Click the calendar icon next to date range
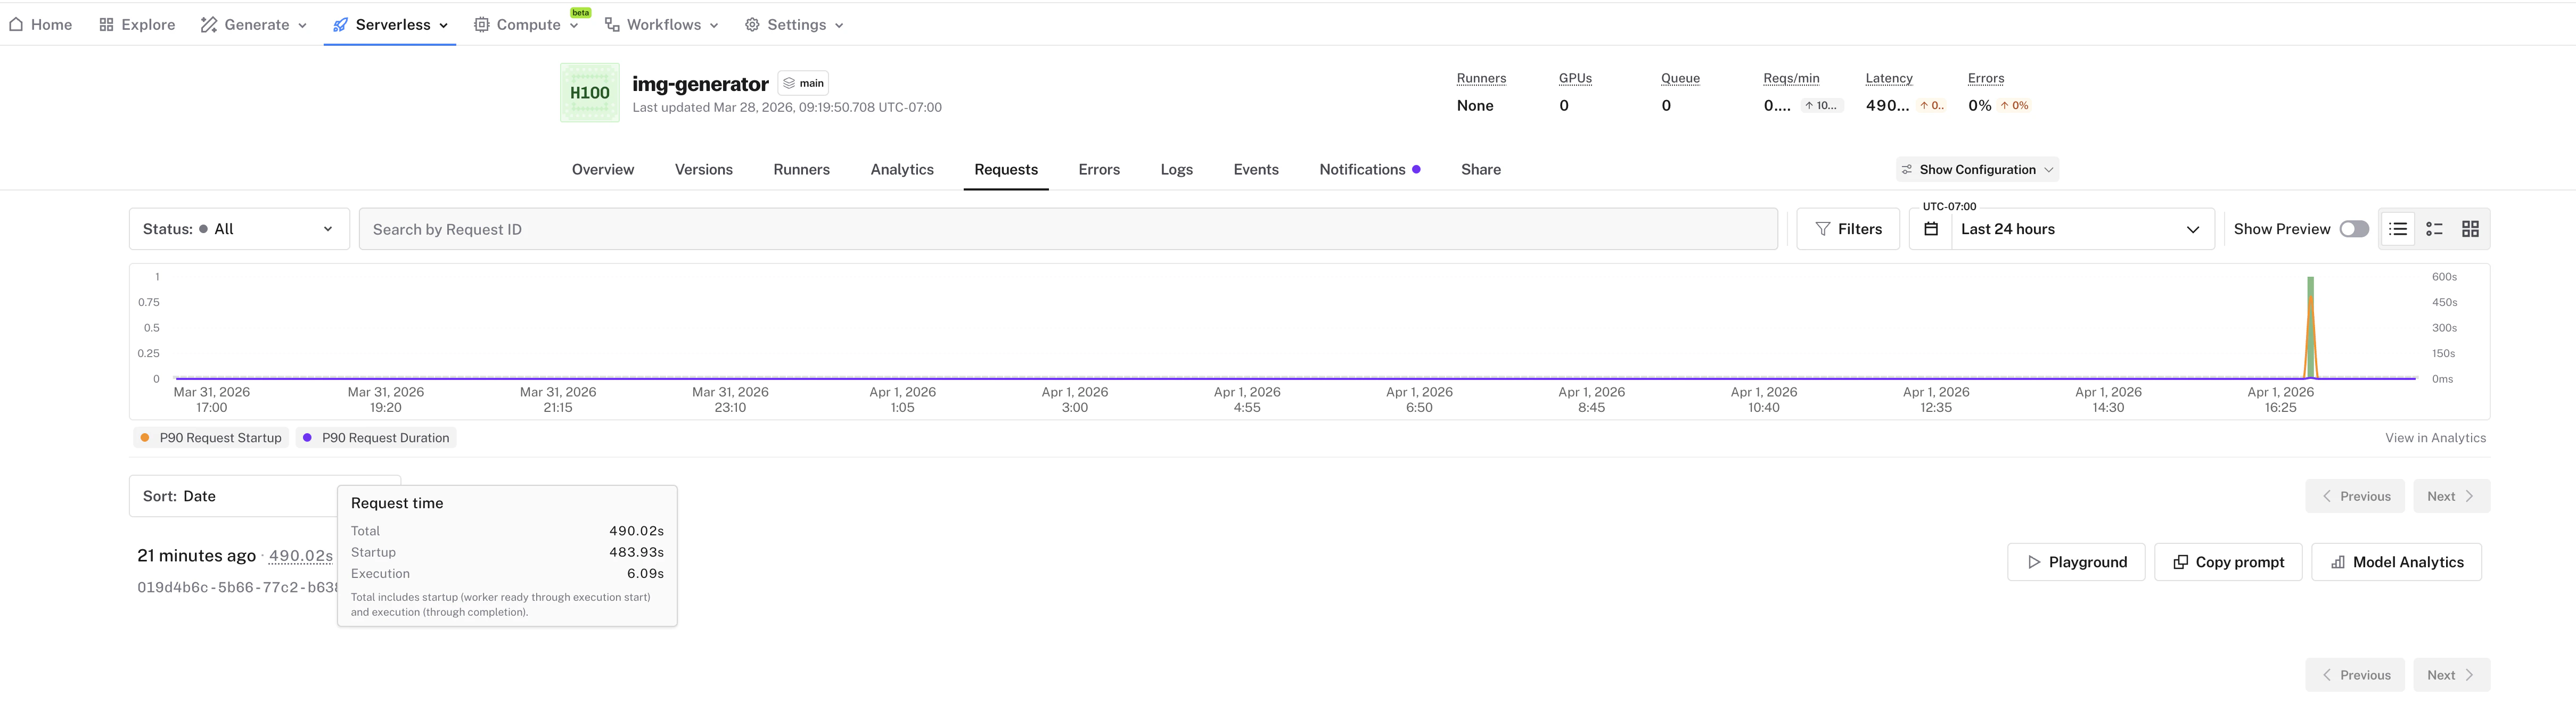The image size is (2576, 728). [x=1930, y=228]
